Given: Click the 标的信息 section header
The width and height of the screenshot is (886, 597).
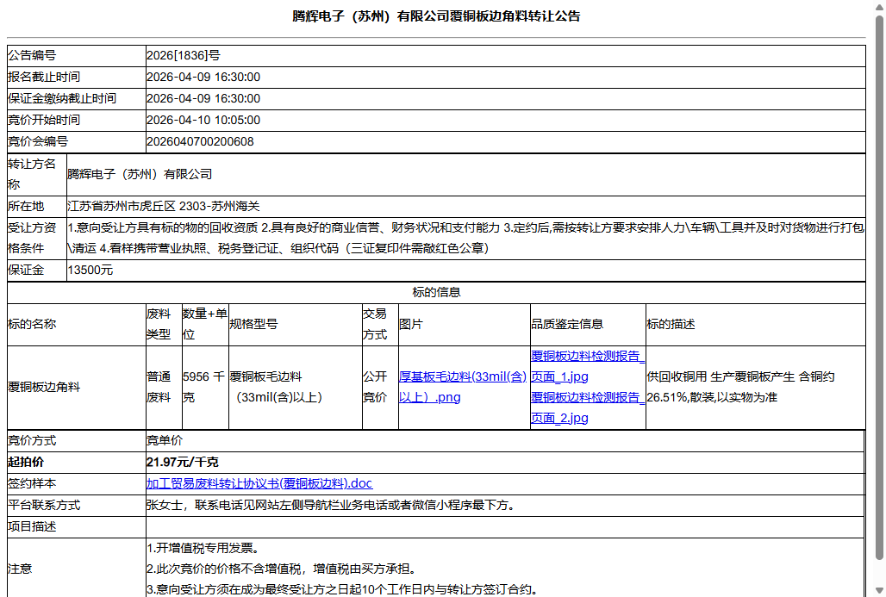Looking at the screenshot, I should click(436, 293).
